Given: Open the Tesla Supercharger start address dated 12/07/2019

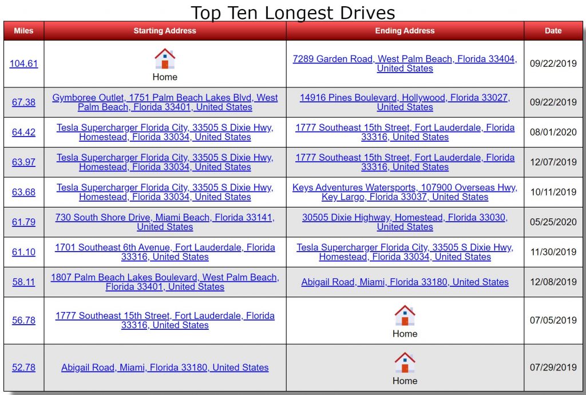Looking at the screenshot, I should [165, 162].
